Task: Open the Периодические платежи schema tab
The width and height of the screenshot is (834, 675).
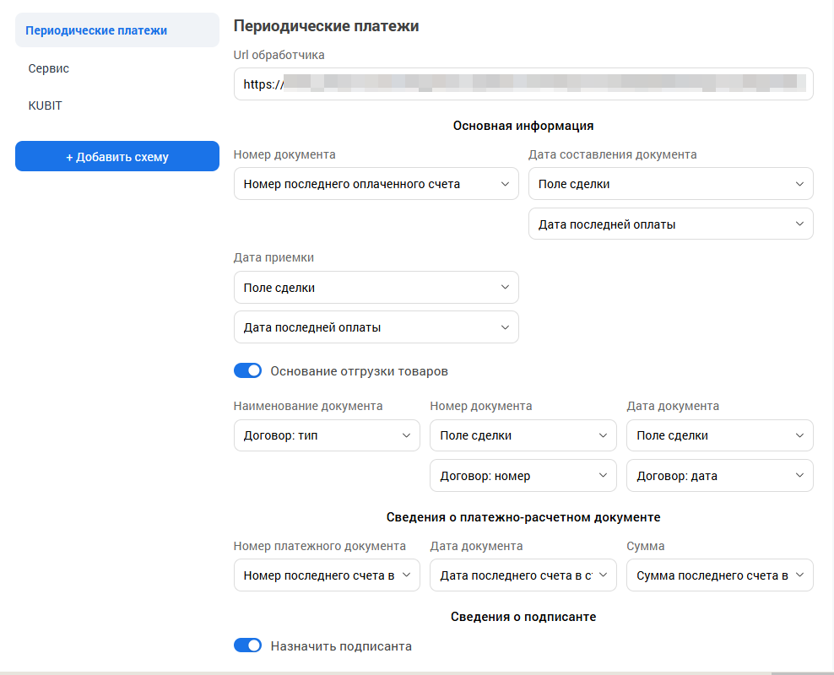Action: click(116, 30)
